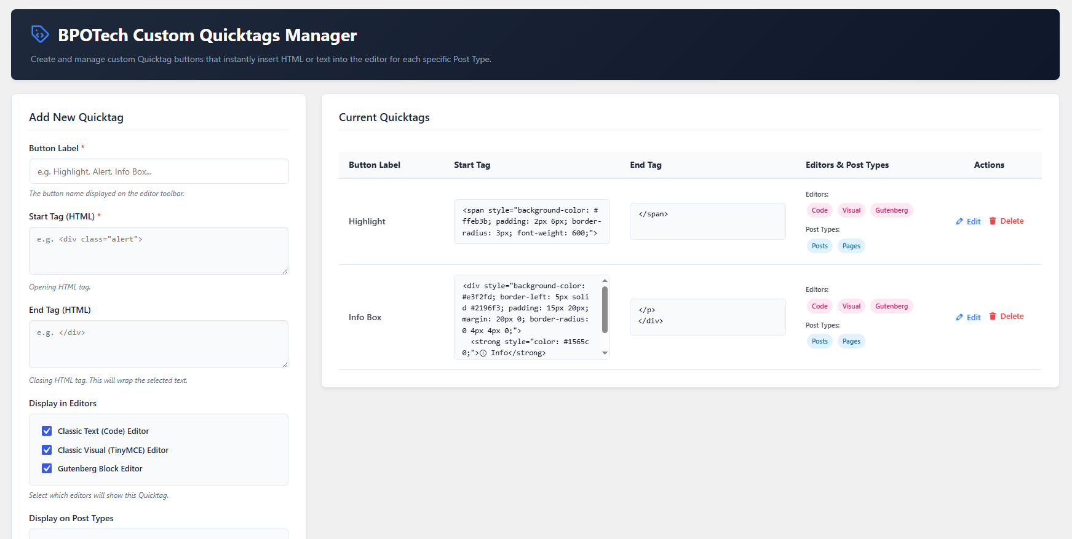Click pencil icon for Highlight row
The height and width of the screenshot is (539, 1072).
coord(959,221)
